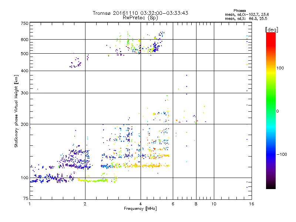Viewport: 296px width, 222px height.
Task: Select the 'mean, sd,O:-102.7, 23.8' line
Action: pyautogui.click(x=247, y=14)
